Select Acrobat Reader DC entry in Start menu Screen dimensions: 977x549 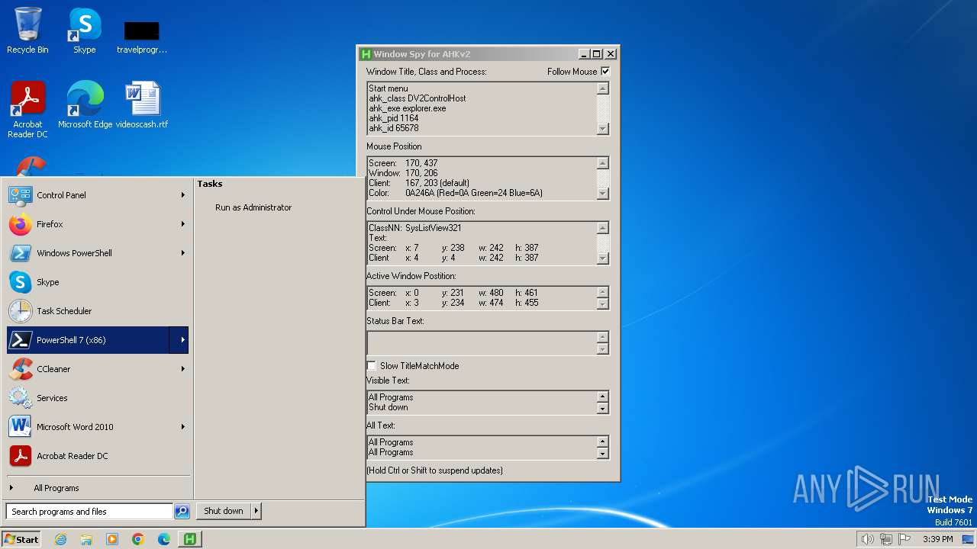point(98,456)
